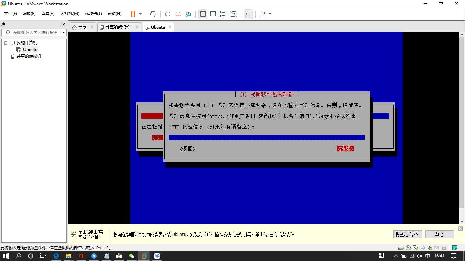Open the stretch display dropdown arrow
The height and width of the screenshot is (261, 465).
270,14
